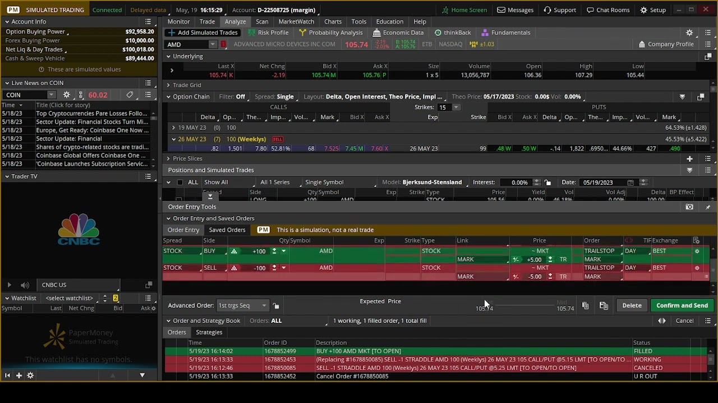This screenshot has height=403, width=718.
Task: Cancel button in Order and Strategy Book
Action: 684,321
